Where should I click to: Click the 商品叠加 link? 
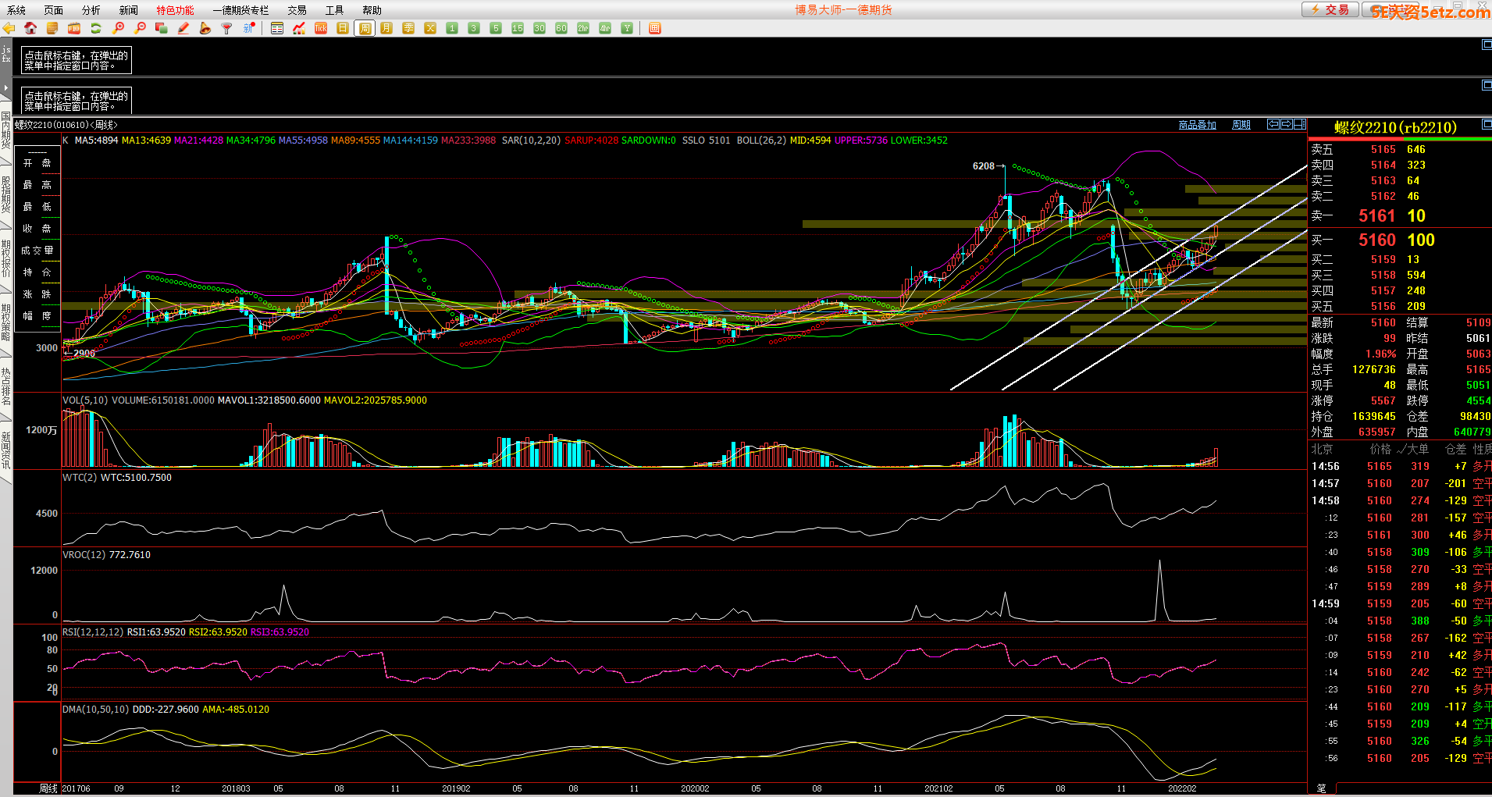[x=1198, y=125]
